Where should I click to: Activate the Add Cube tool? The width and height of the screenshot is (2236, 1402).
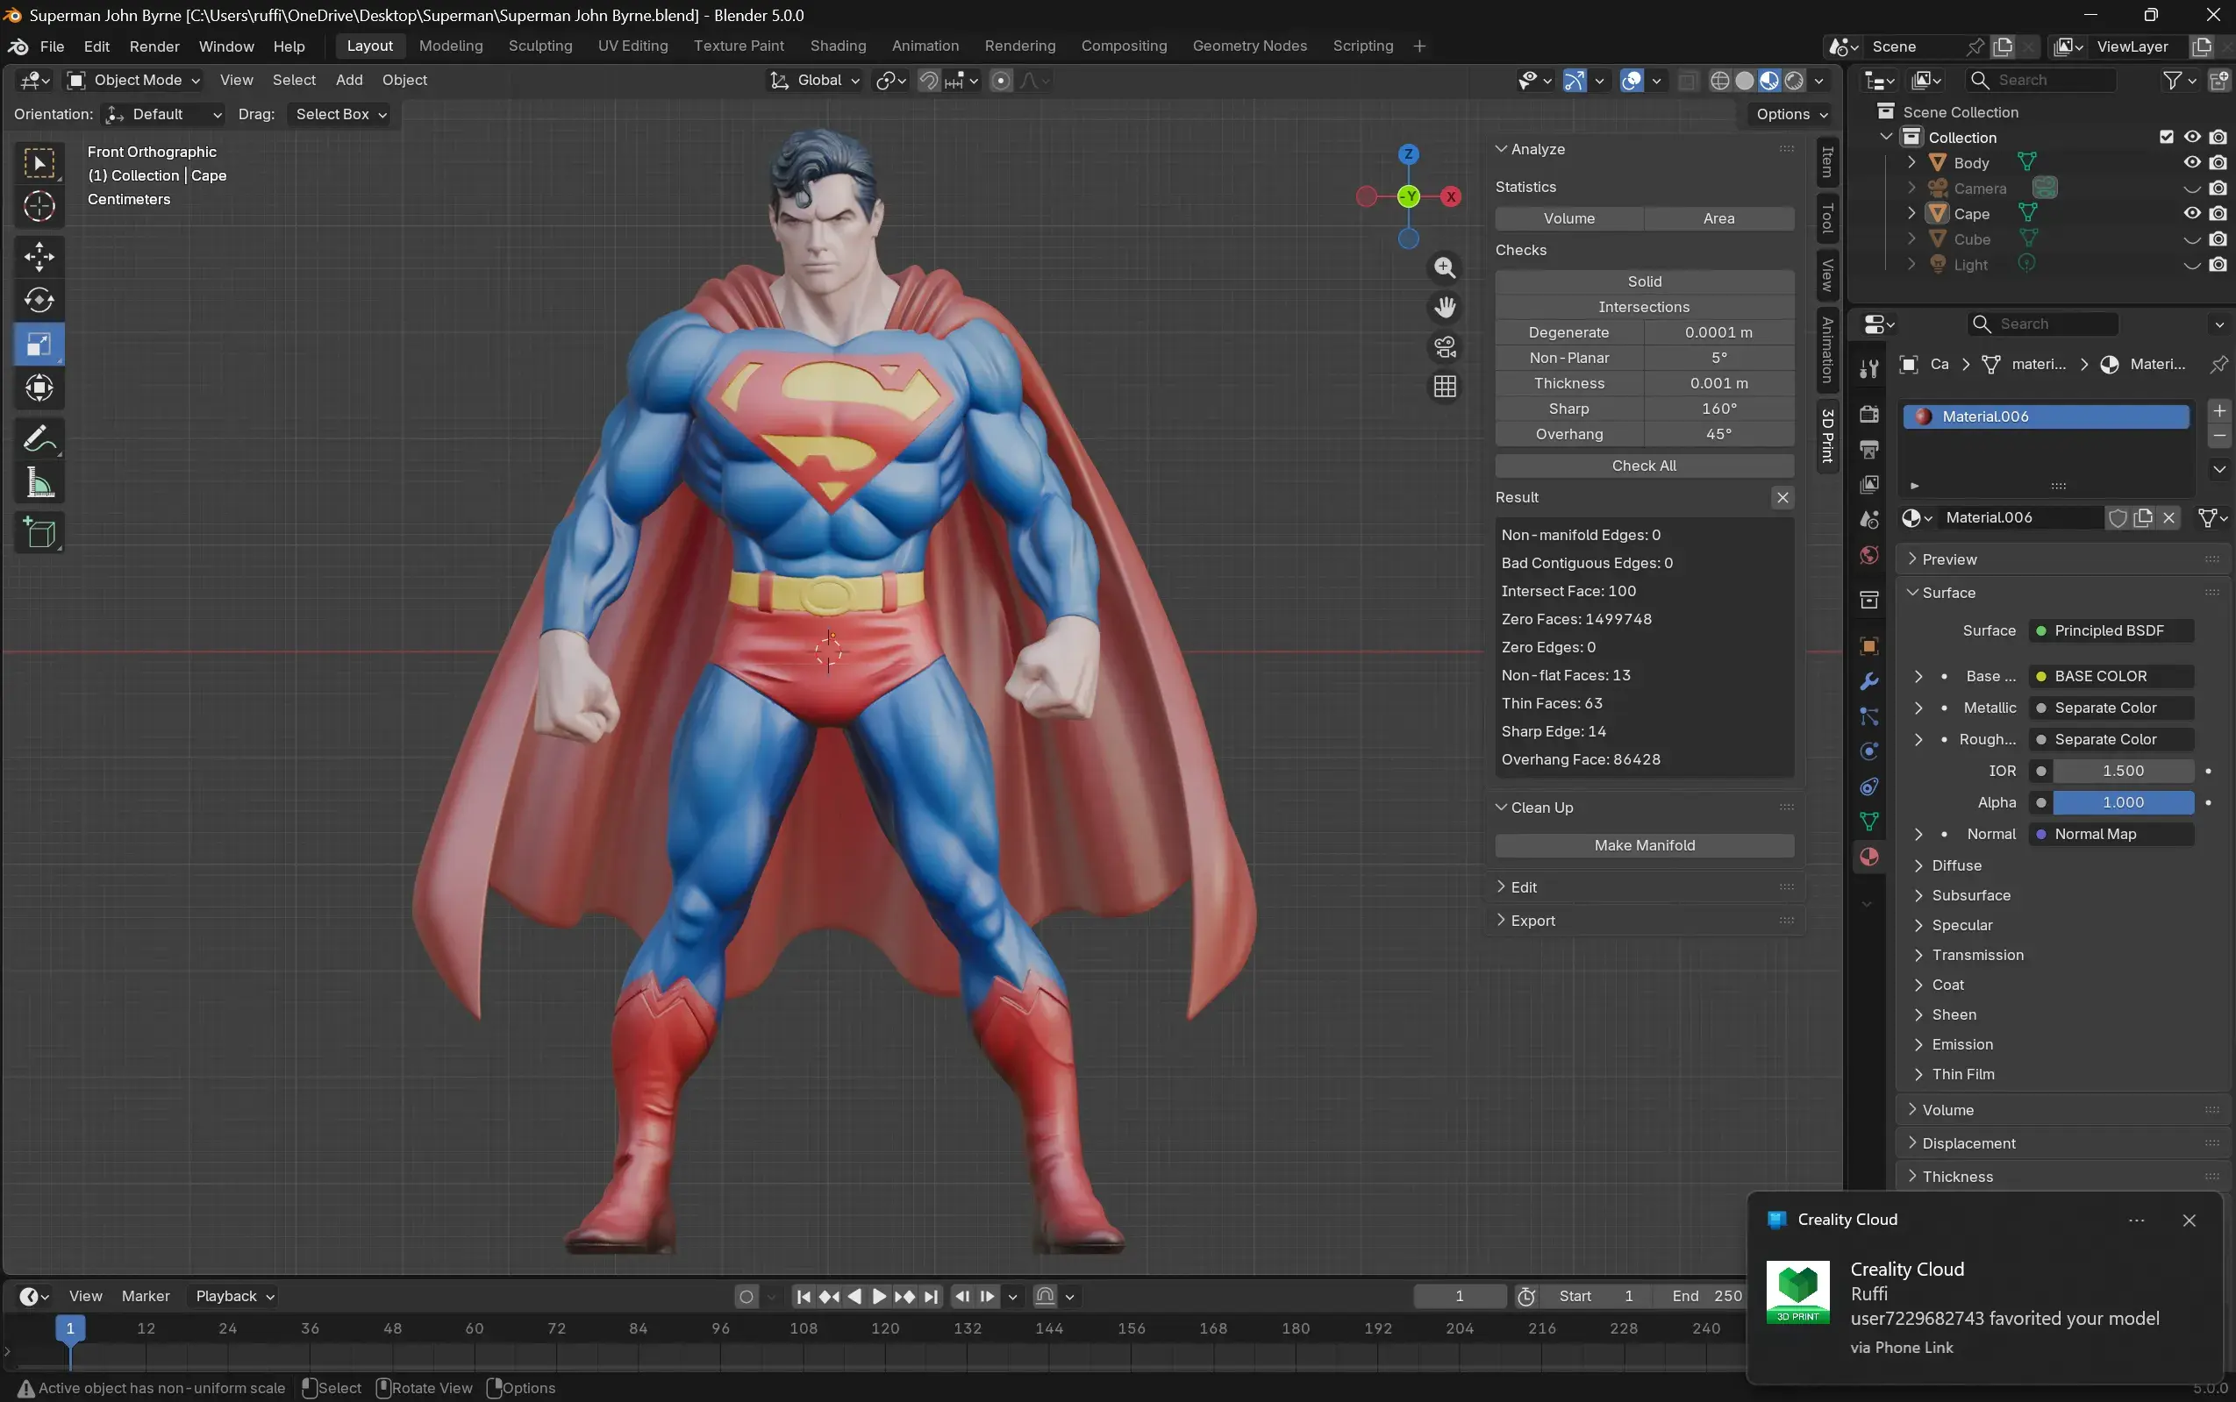[x=39, y=533]
